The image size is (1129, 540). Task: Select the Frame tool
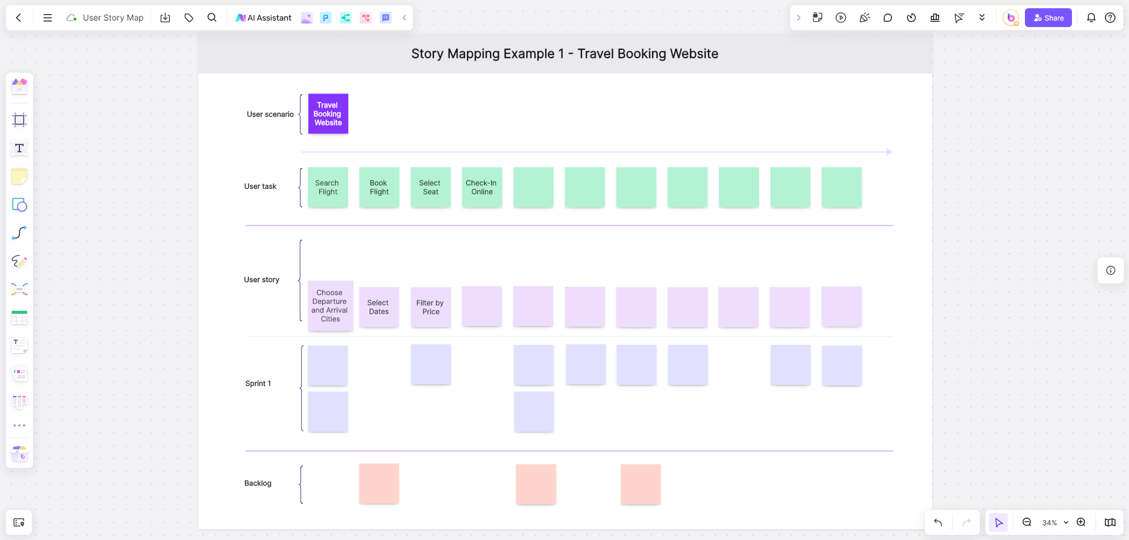(19, 120)
